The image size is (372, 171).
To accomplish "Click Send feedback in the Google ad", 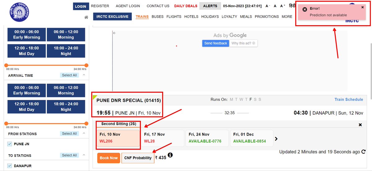I will [x=216, y=43].
